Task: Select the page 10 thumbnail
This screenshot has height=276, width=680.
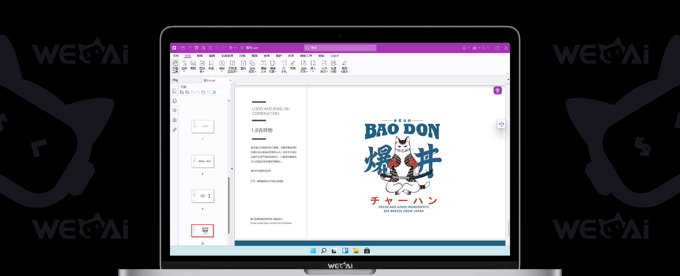Action: pyautogui.click(x=203, y=231)
